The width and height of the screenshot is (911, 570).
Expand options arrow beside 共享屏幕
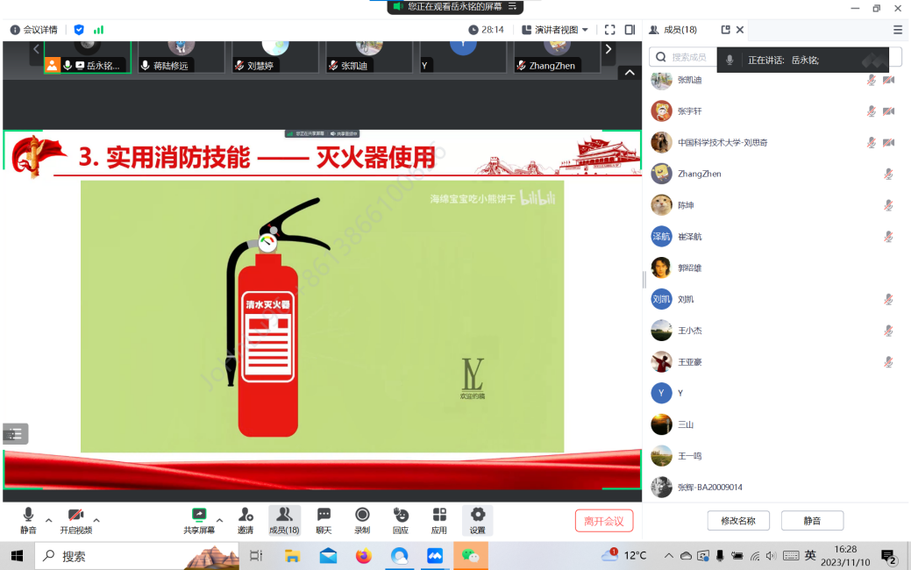219,519
